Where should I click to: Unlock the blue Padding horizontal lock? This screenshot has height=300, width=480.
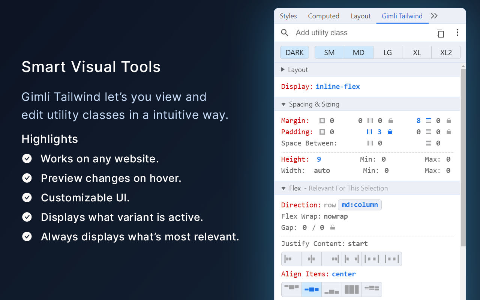coord(390,132)
